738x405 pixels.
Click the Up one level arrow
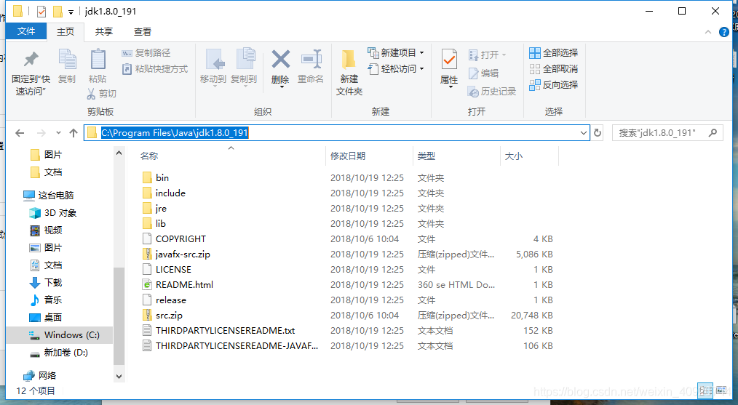coord(74,133)
